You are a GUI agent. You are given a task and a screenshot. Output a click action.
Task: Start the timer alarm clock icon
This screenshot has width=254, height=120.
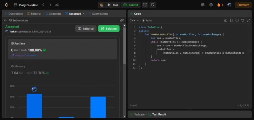pyautogui.click(x=145, y=5)
